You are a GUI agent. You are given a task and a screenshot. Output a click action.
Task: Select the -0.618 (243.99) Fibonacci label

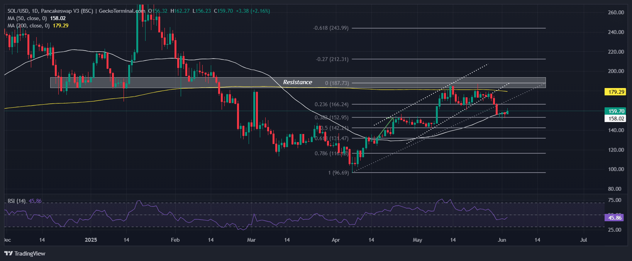[x=330, y=28]
